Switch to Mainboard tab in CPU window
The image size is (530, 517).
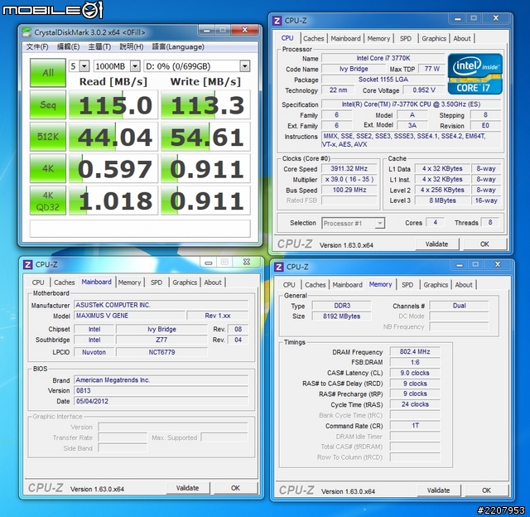(345, 39)
